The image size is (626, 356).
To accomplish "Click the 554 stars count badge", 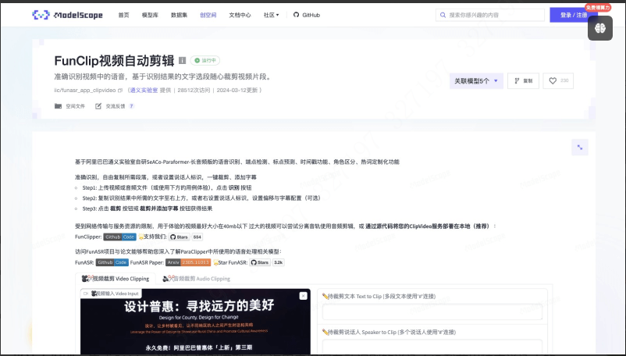I will coord(197,237).
